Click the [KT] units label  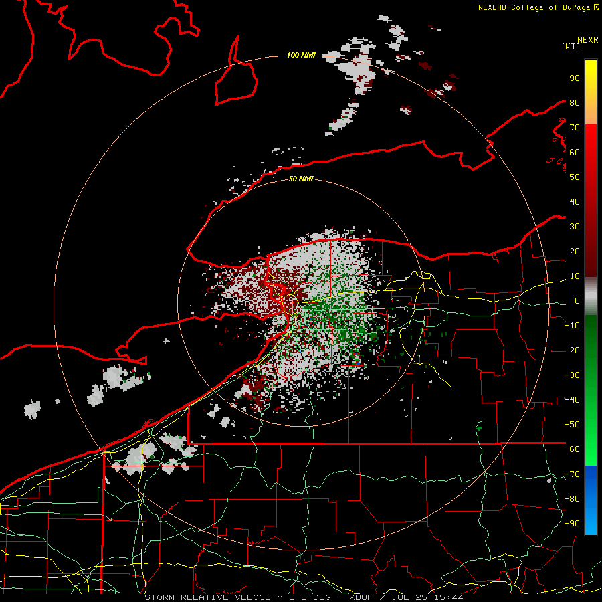click(x=571, y=46)
